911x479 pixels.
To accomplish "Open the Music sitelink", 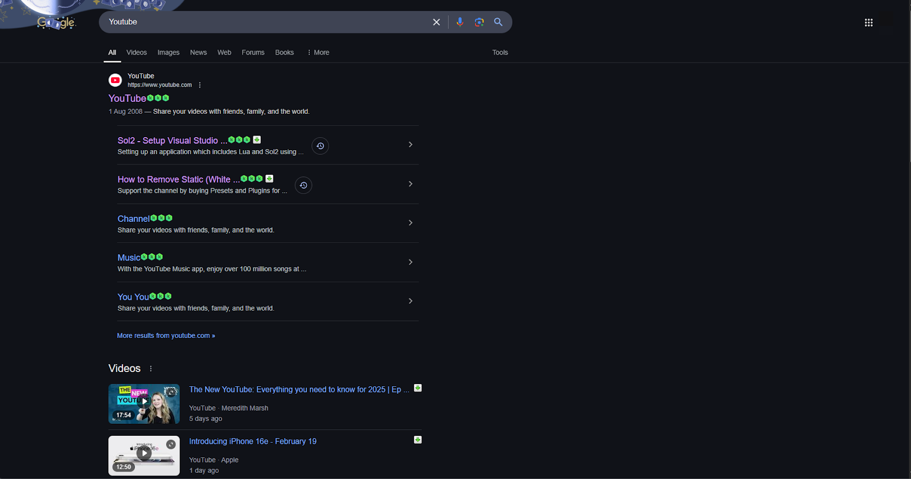I will click(x=129, y=258).
